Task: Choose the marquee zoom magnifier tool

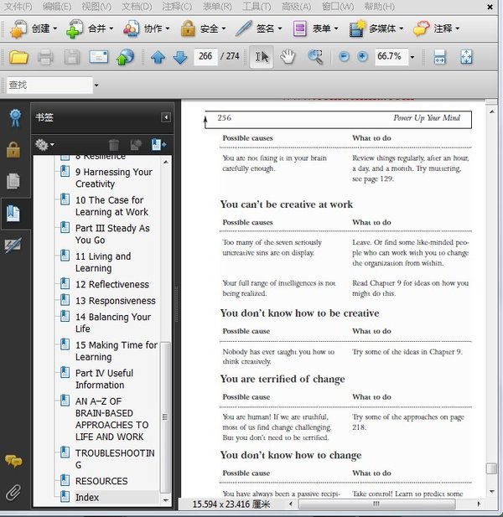Action: [315, 57]
